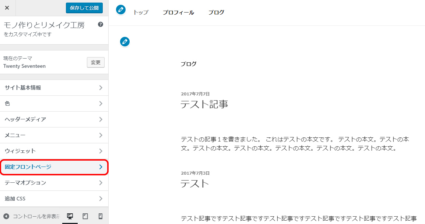This screenshot has height=224, width=425.
Task: Open the help icon beside モノ作りとリメイク工房
Action: tap(99, 25)
